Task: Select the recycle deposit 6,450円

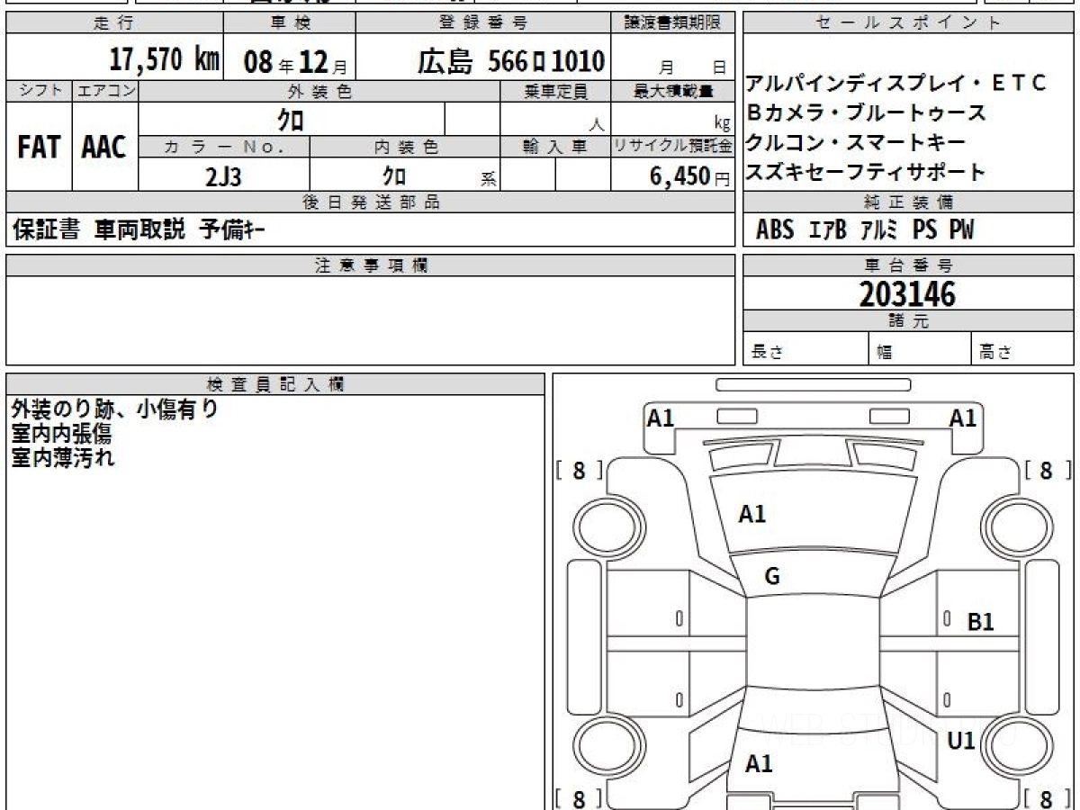Action: [689, 176]
